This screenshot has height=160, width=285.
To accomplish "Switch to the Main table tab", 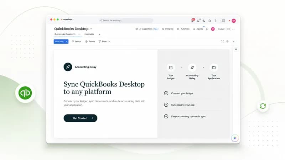I will tap(89, 34).
